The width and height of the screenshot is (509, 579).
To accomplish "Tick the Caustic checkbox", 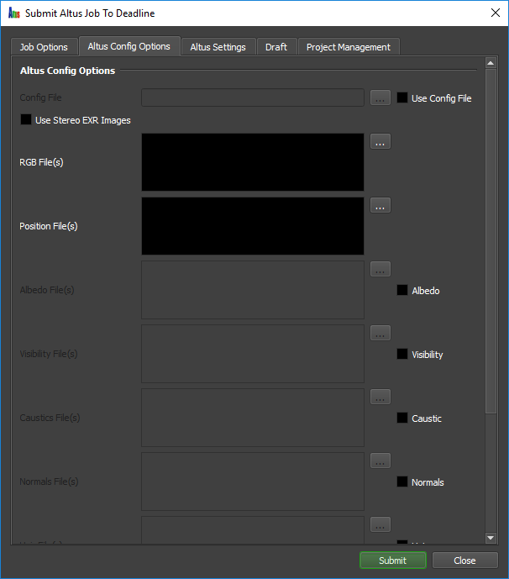I will coord(402,418).
